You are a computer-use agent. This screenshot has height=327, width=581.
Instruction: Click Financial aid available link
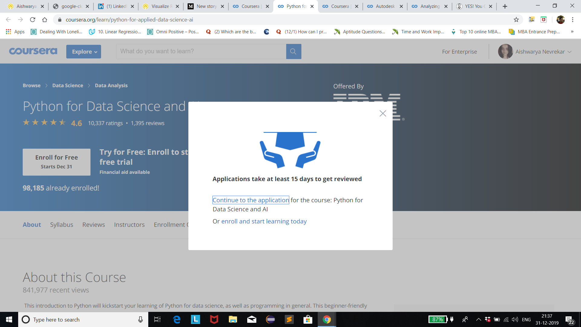125,172
